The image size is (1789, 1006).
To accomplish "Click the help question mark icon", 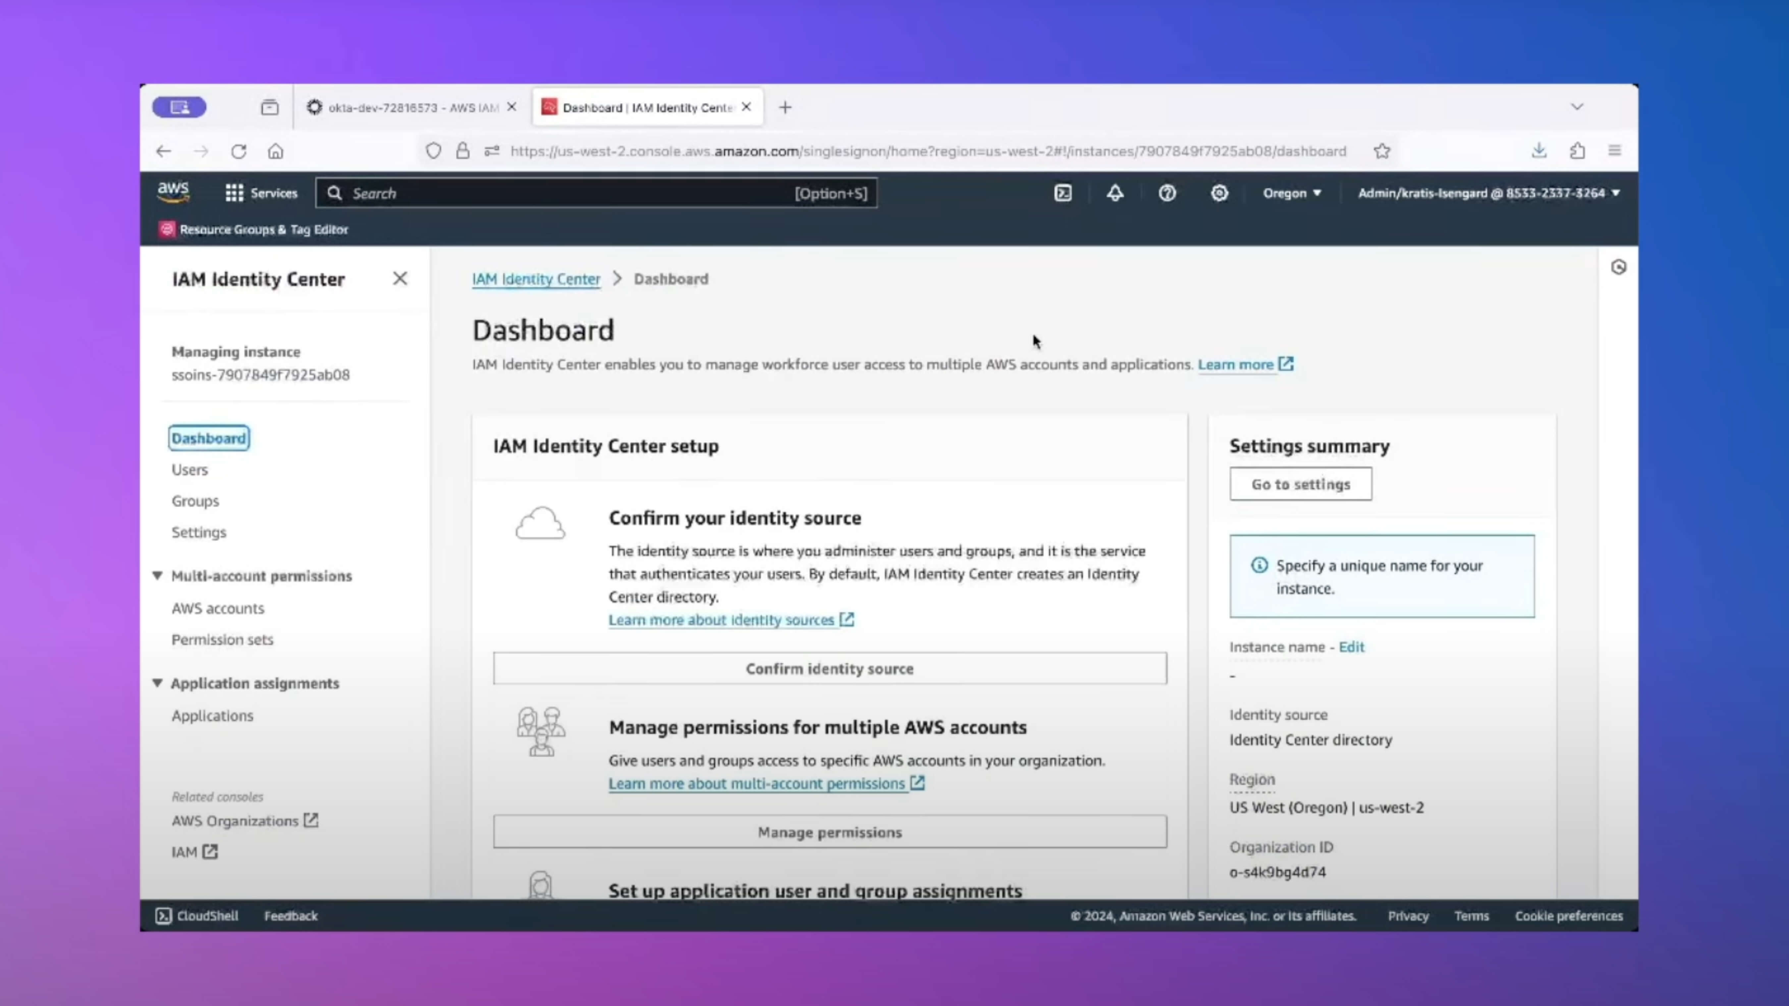I will (x=1167, y=193).
